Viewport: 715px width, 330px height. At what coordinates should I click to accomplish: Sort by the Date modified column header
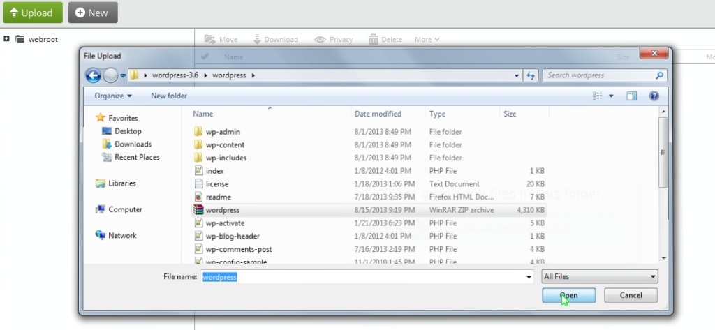click(x=378, y=114)
